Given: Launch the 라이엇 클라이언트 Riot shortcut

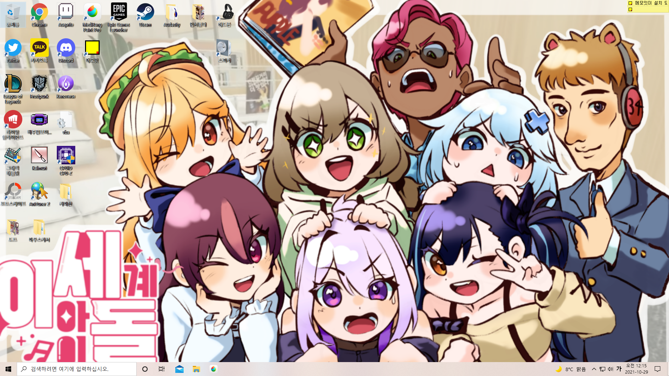Looking at the screenshot, I should point(13,125).
